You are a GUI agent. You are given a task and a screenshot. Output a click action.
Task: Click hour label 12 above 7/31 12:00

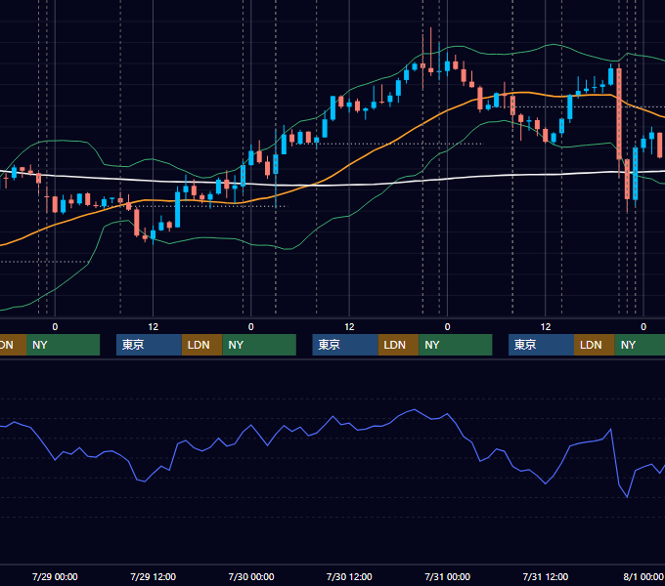click(x=546, y=327)
